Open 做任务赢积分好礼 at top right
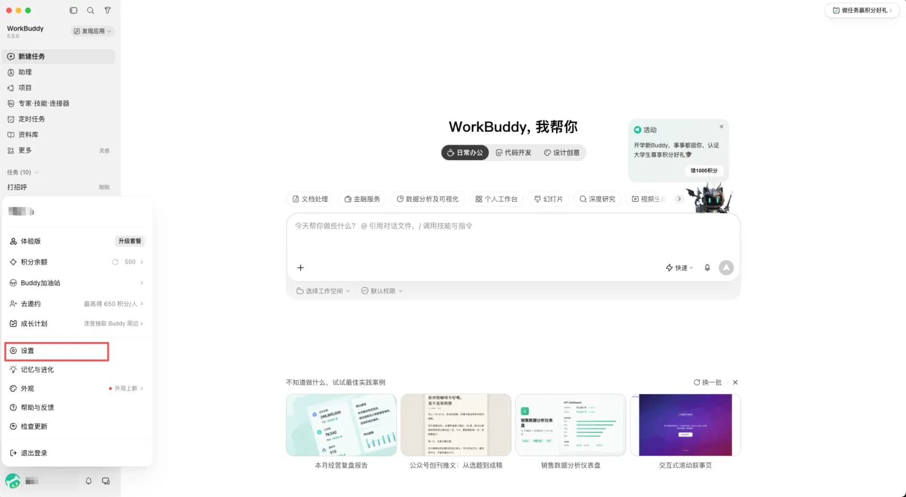This screenshot has height=497, width=906. tap(862, 10)
